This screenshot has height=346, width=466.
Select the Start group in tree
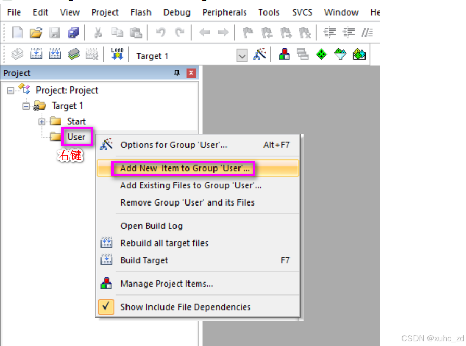point(77,121)
